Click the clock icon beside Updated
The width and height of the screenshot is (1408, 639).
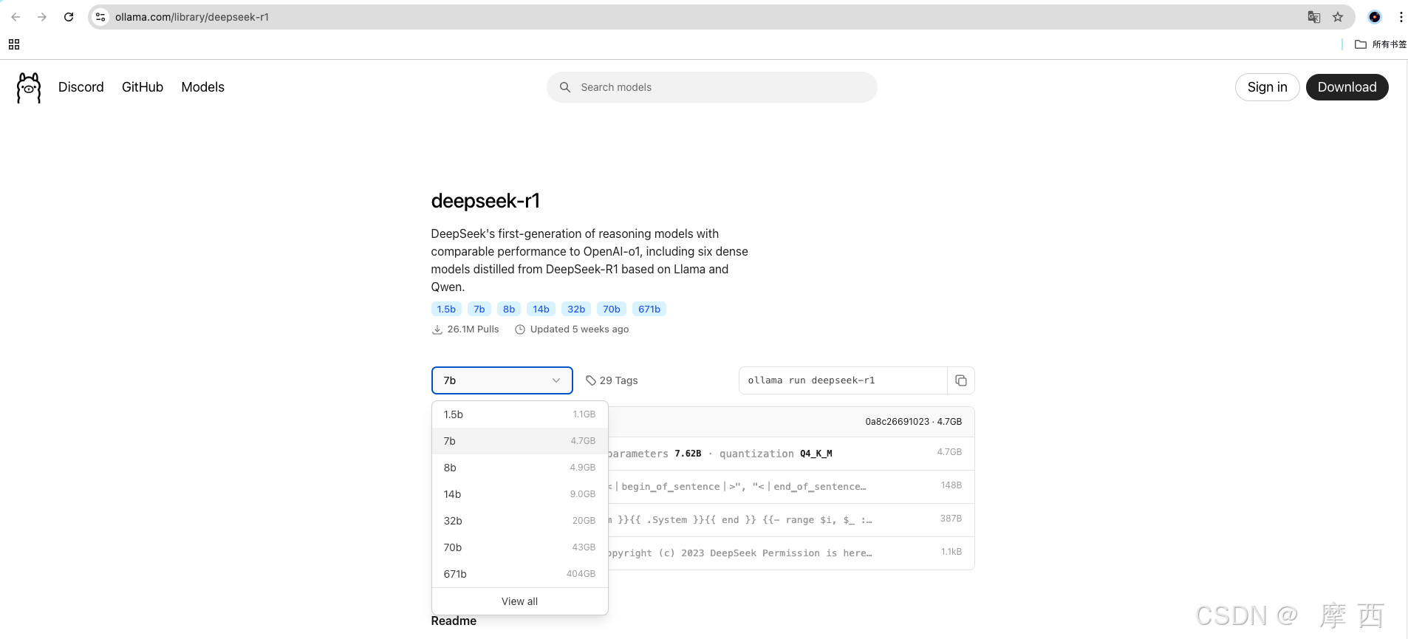point(520,329)
